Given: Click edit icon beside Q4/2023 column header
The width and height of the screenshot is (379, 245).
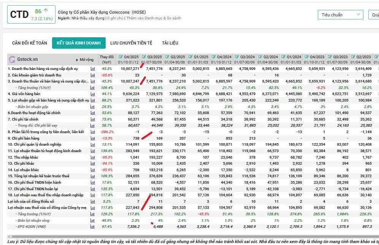Looking at the screenshot, I should pyautogui.click(x=306, y=57).
